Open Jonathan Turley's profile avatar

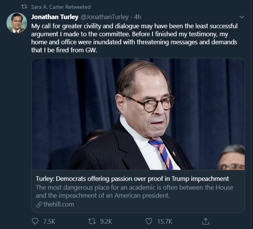[x=16, y=23]
